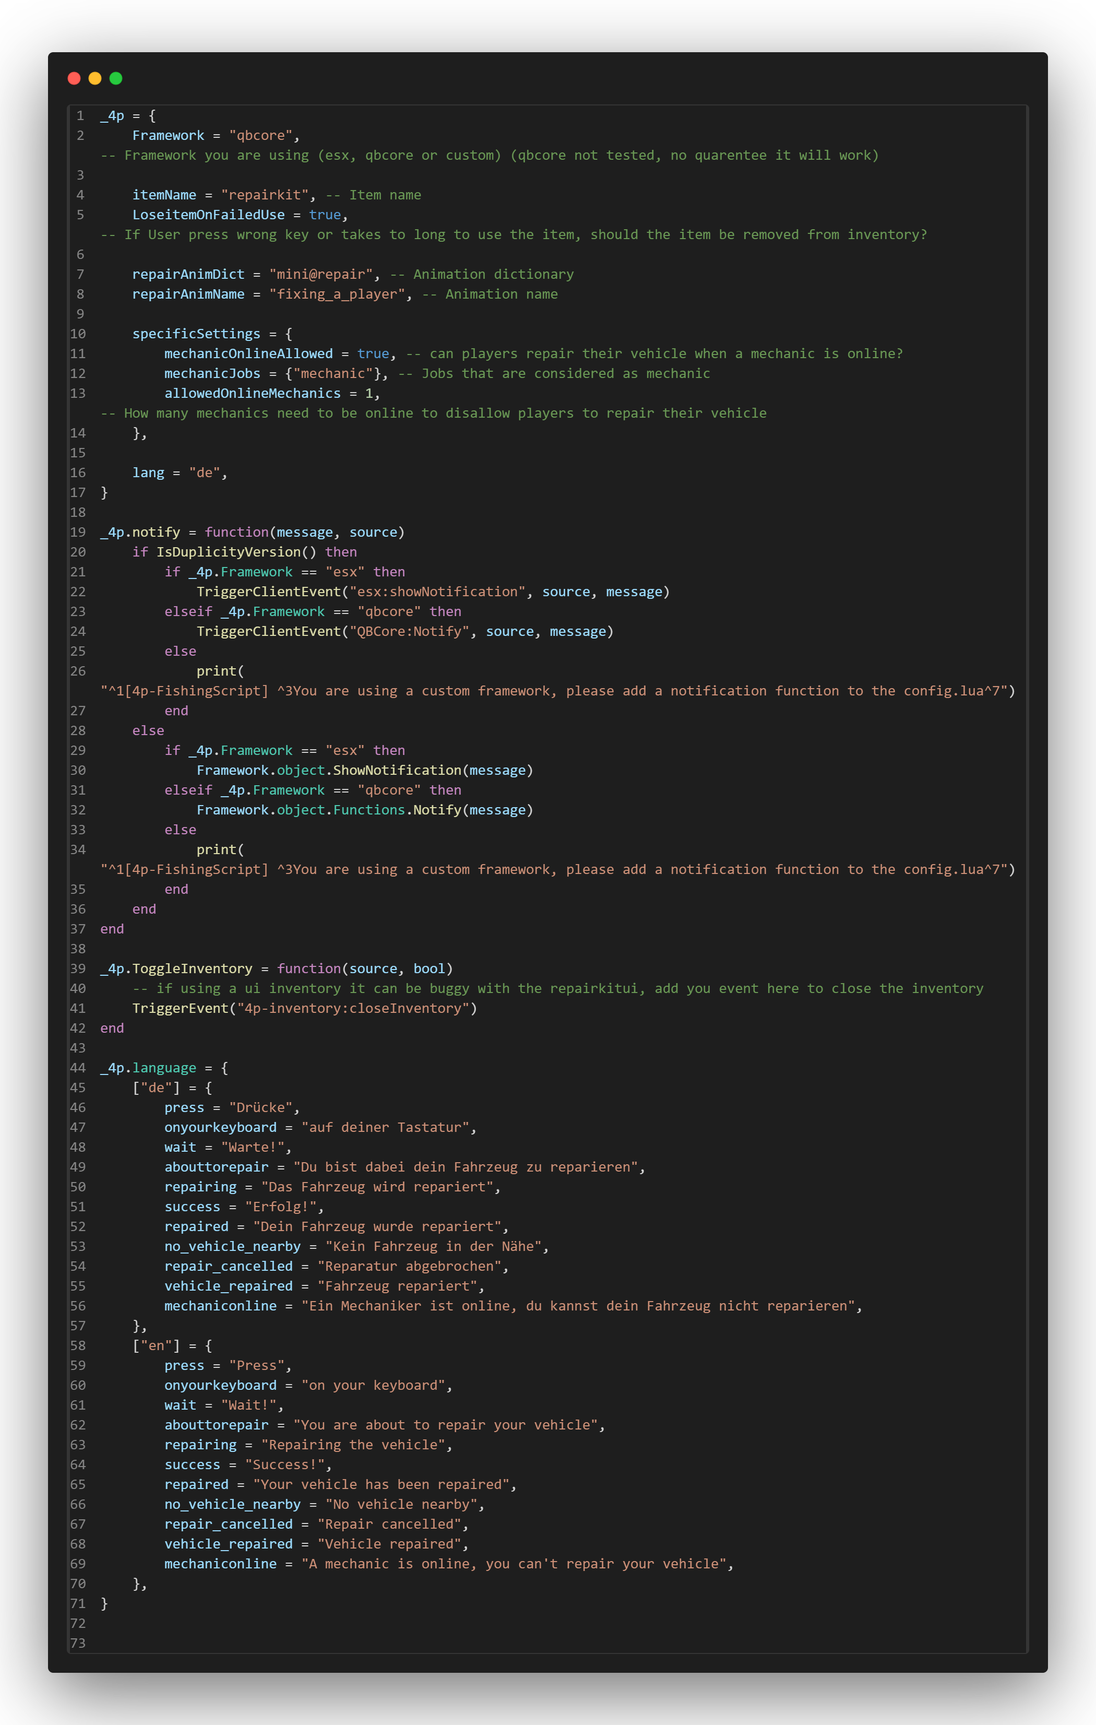Click the _4p.language table declaration
The height and width of the screenshot is (1725, 1096).
point(164,1068)
